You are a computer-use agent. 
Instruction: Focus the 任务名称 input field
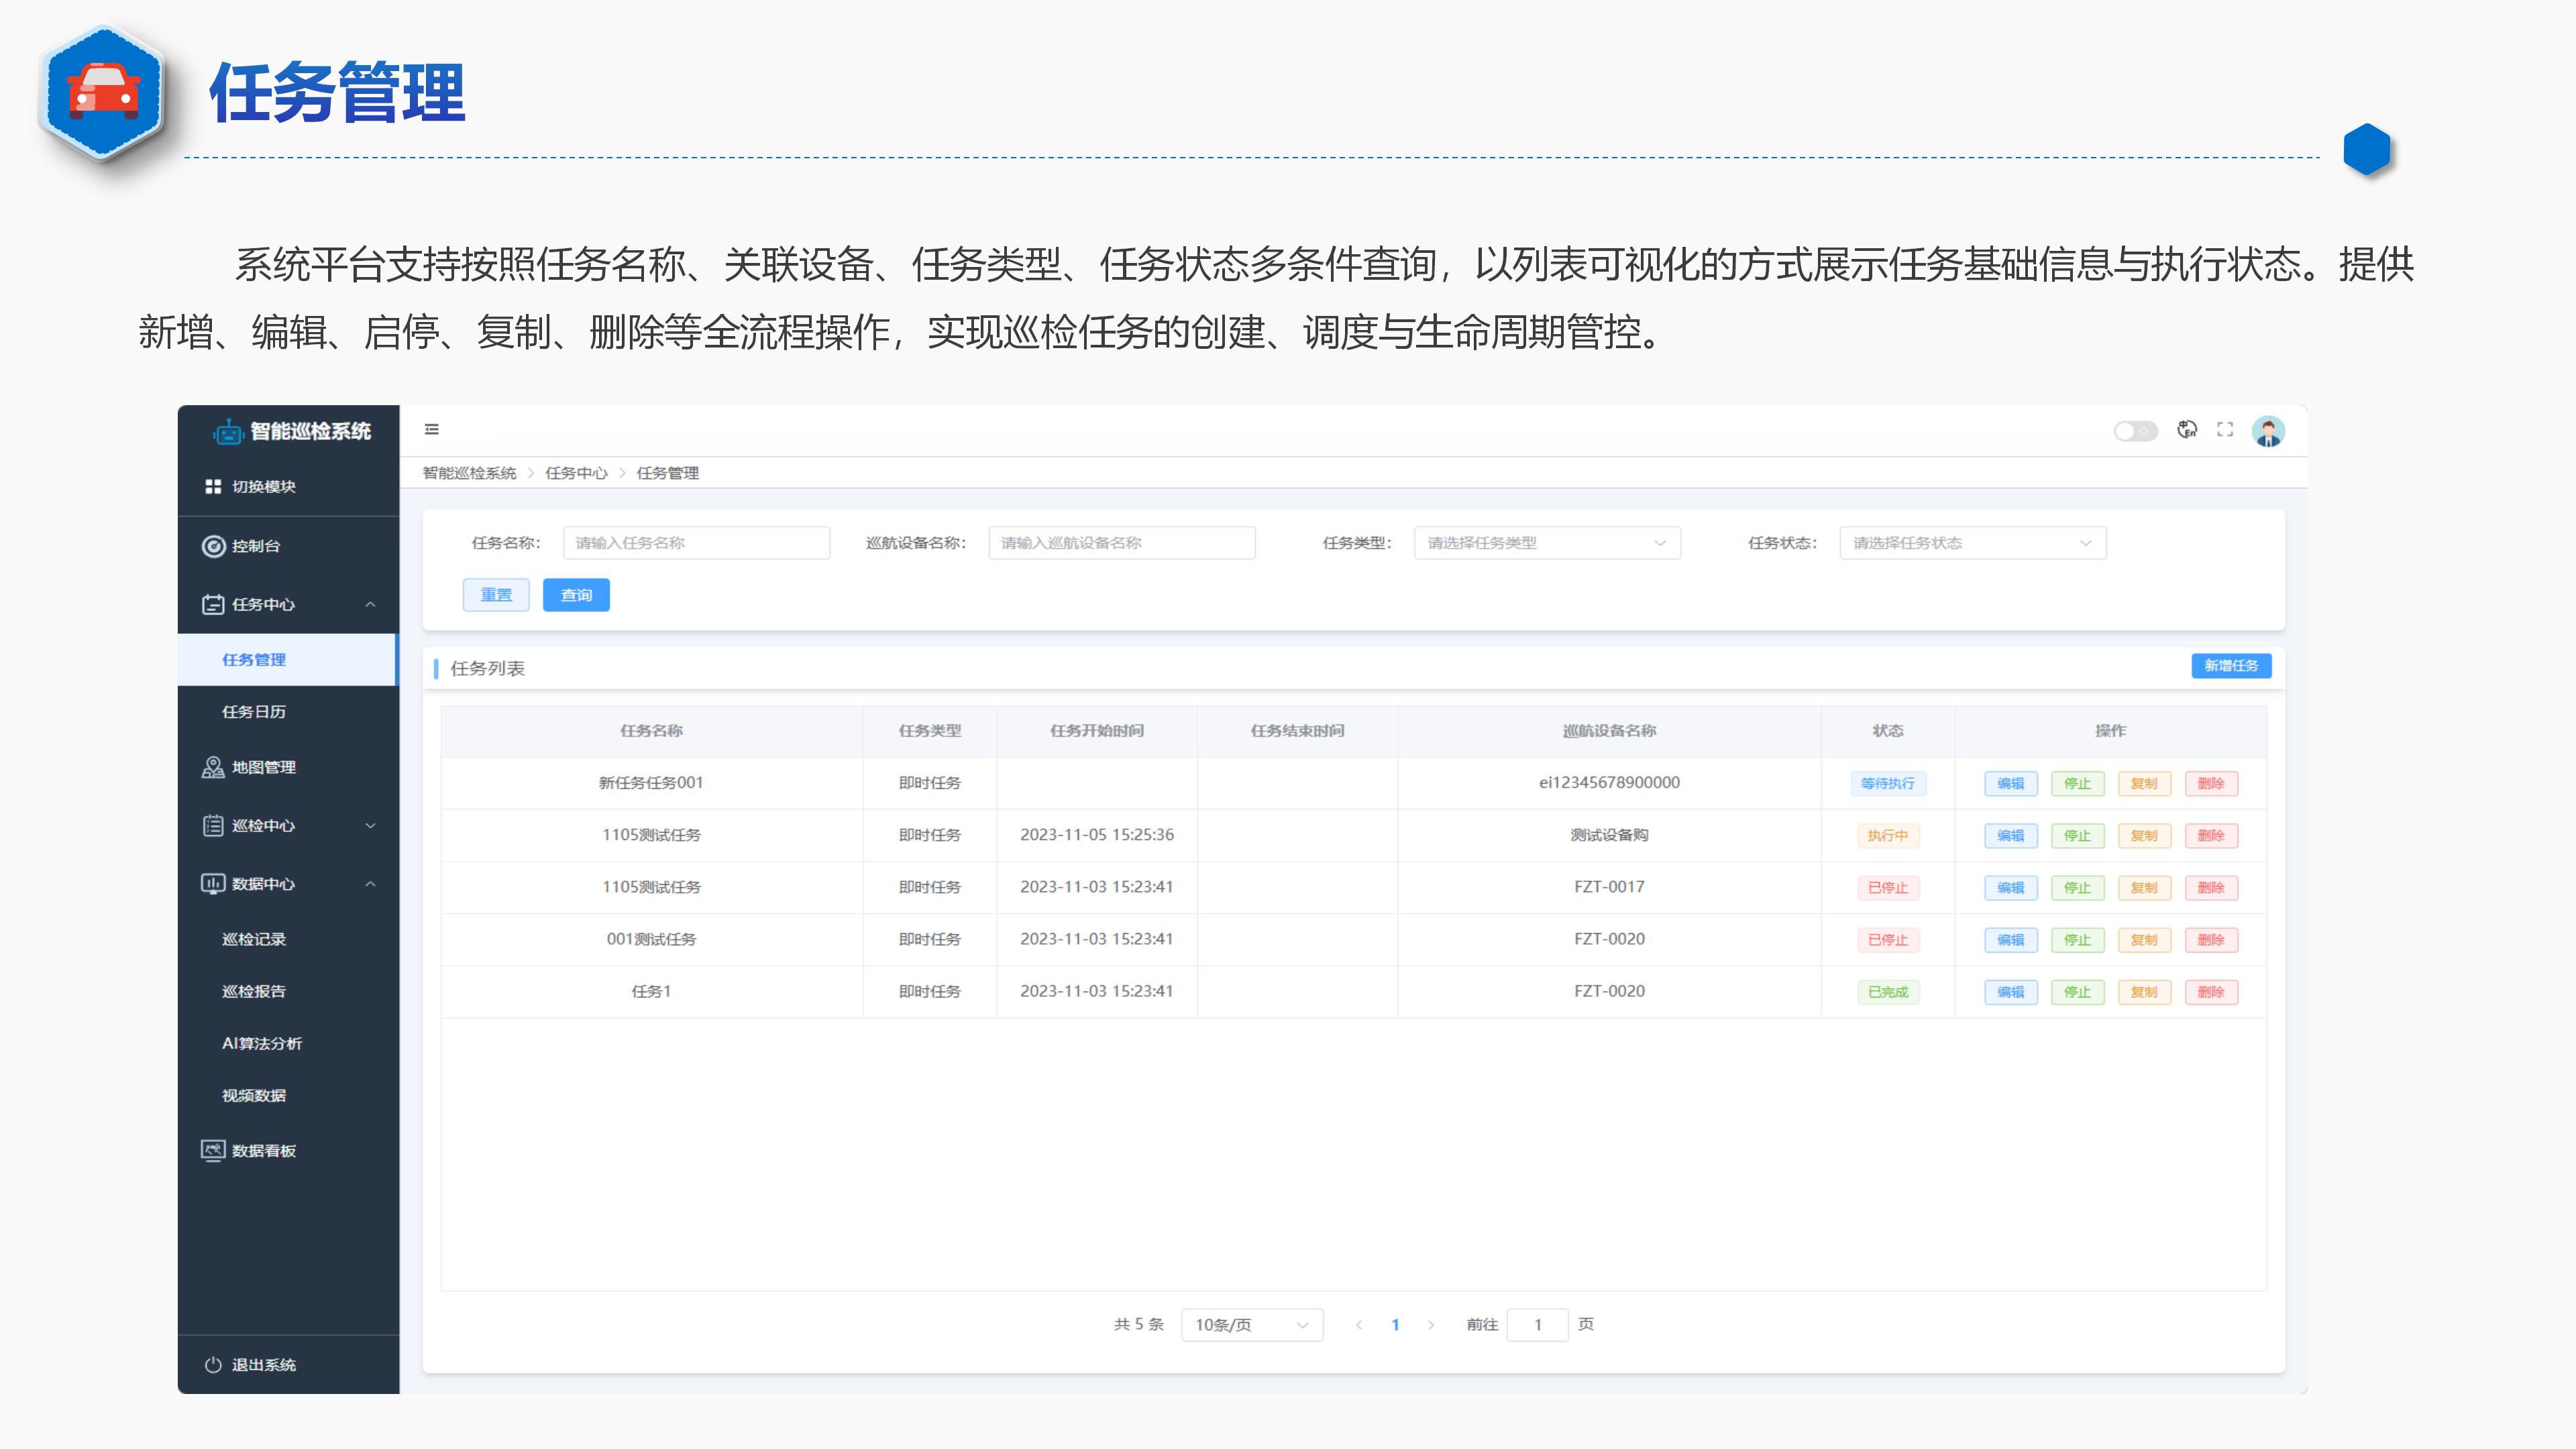pos(696,543)
